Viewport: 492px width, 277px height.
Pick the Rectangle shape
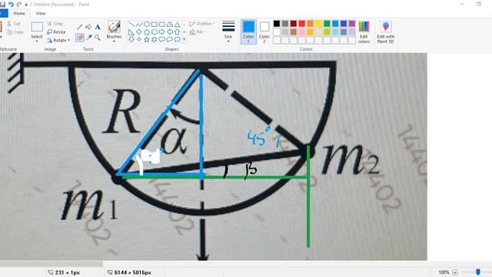pyautogui.click(x=154, y=24)
